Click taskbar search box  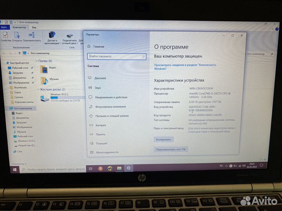click(x=53, y=169)
